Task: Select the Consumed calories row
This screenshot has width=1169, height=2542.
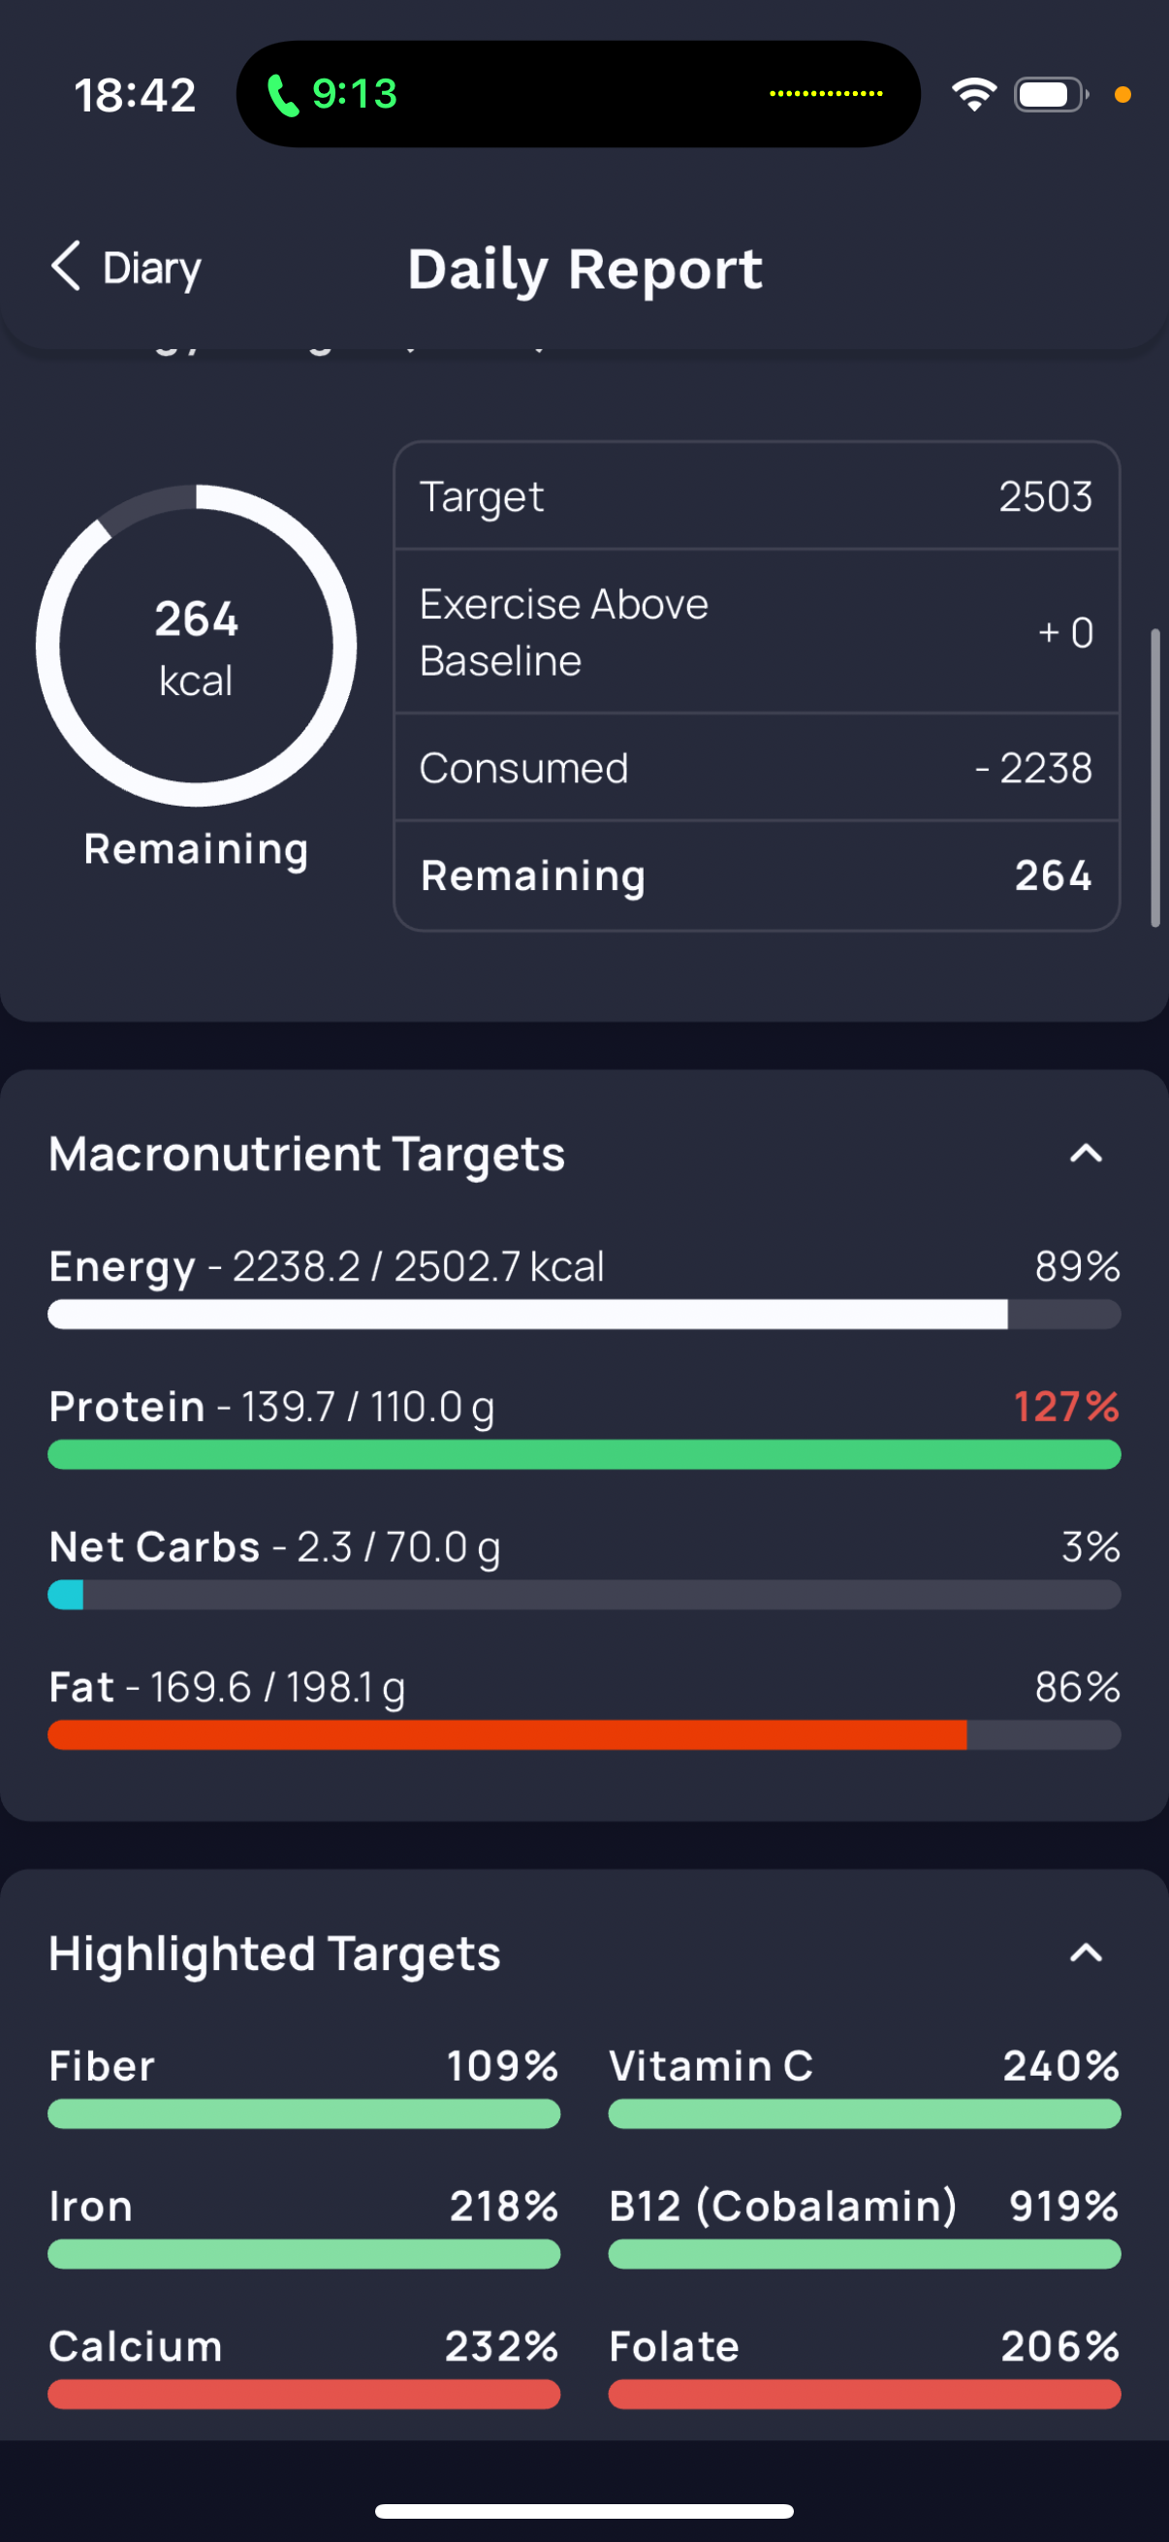Action: [x=756, y=768]
